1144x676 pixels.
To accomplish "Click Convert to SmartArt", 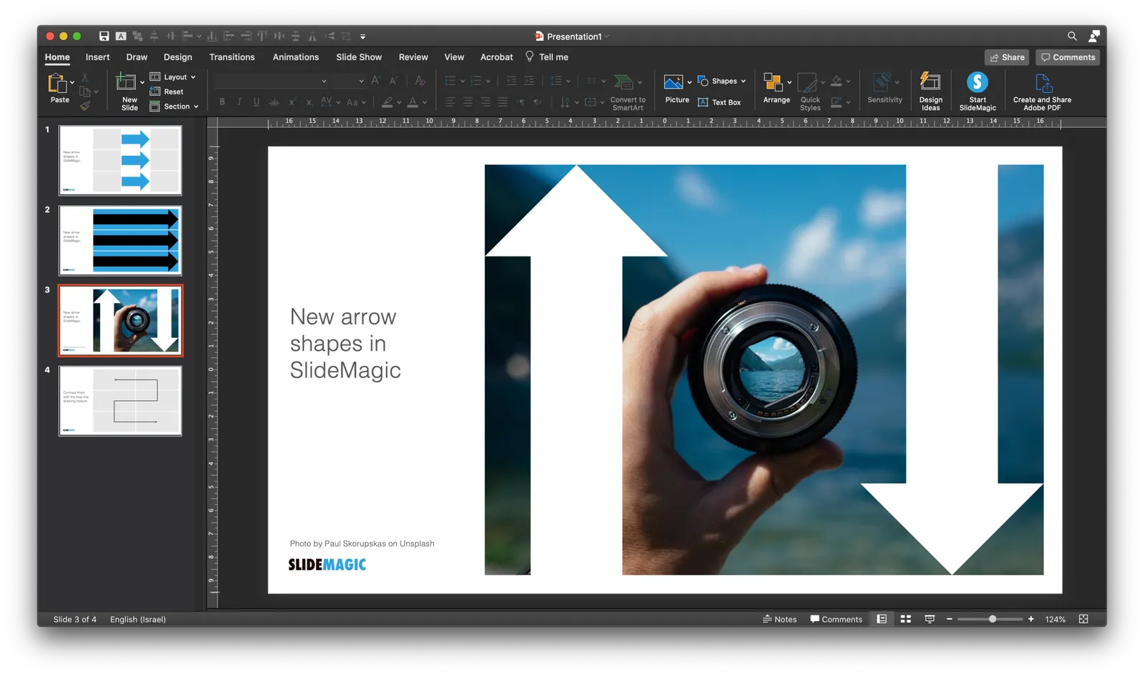I will [x=628, y=92].
